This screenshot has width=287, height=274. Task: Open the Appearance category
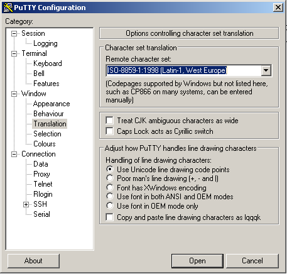click(51, 104)
